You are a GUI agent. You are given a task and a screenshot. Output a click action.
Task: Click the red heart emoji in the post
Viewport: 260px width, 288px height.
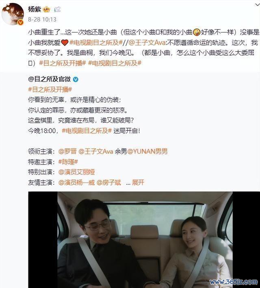[65, 43]
